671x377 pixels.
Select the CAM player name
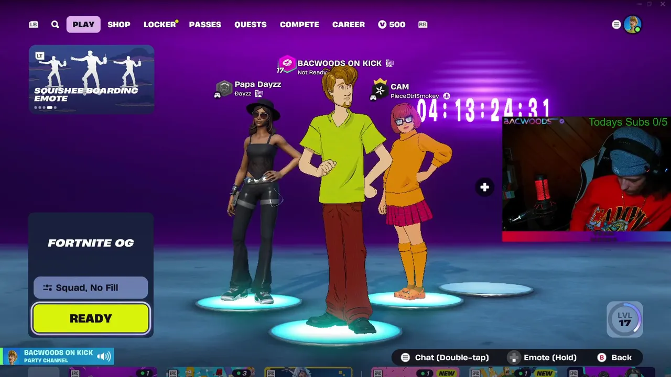pyautogui.click(x=399, y=87)
